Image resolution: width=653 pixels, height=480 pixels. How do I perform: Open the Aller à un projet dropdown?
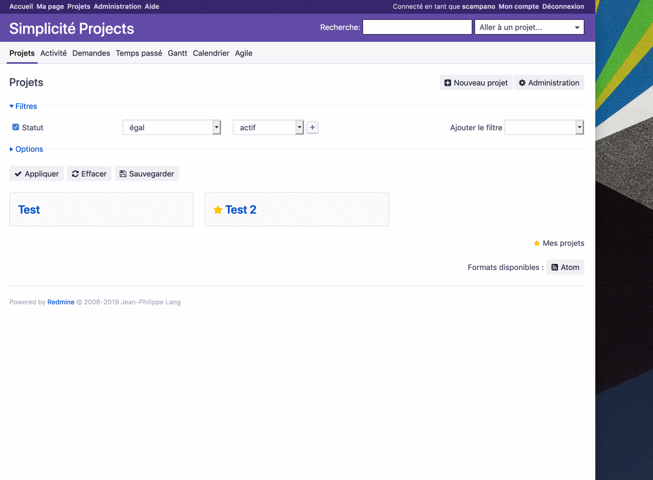pyautogui.click(x=577, y=26)
